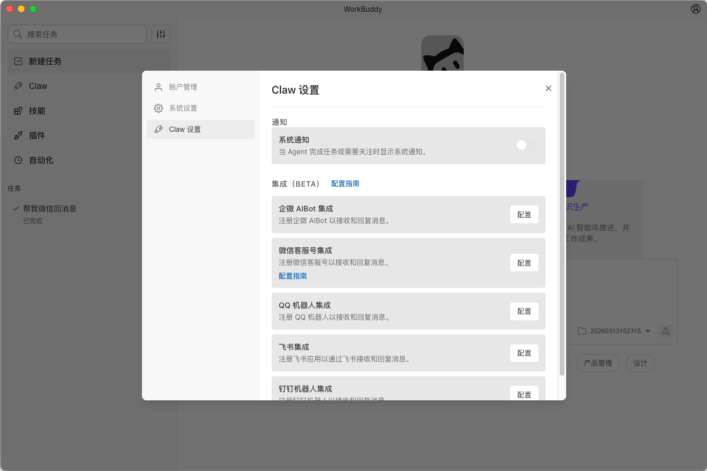The image size is (707, 471).
Task: Close the Claw 设置 dialog
Action: (549, 88)
